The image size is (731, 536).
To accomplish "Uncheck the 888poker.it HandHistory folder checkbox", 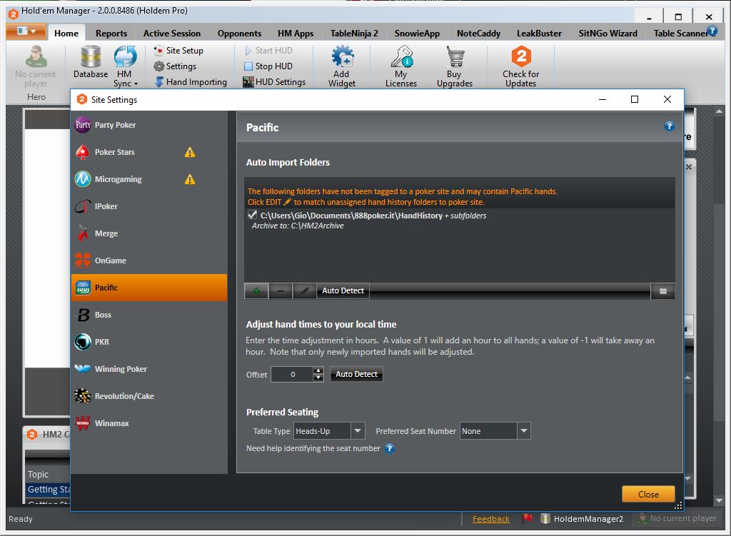I will point(252,215).
